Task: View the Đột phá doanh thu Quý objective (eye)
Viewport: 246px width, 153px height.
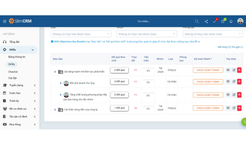Action: 228,81
